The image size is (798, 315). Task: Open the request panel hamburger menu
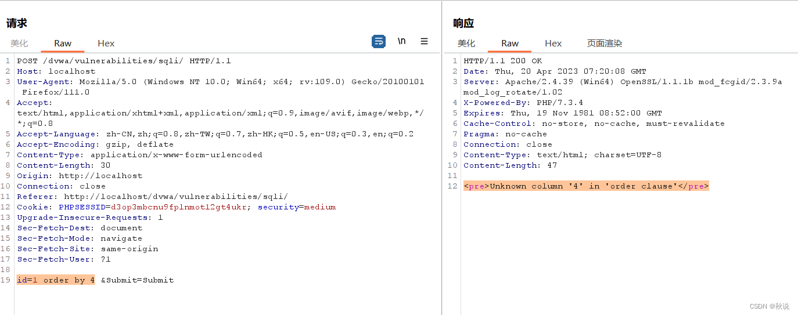(x=424, y=41)
